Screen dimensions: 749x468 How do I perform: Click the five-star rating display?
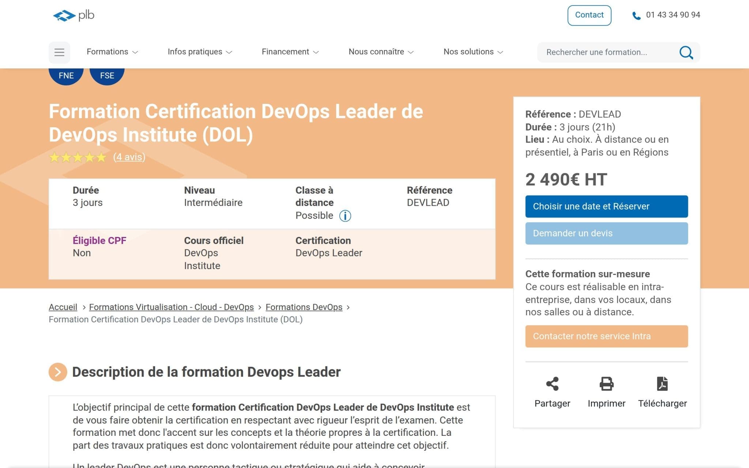pos(78,158)
